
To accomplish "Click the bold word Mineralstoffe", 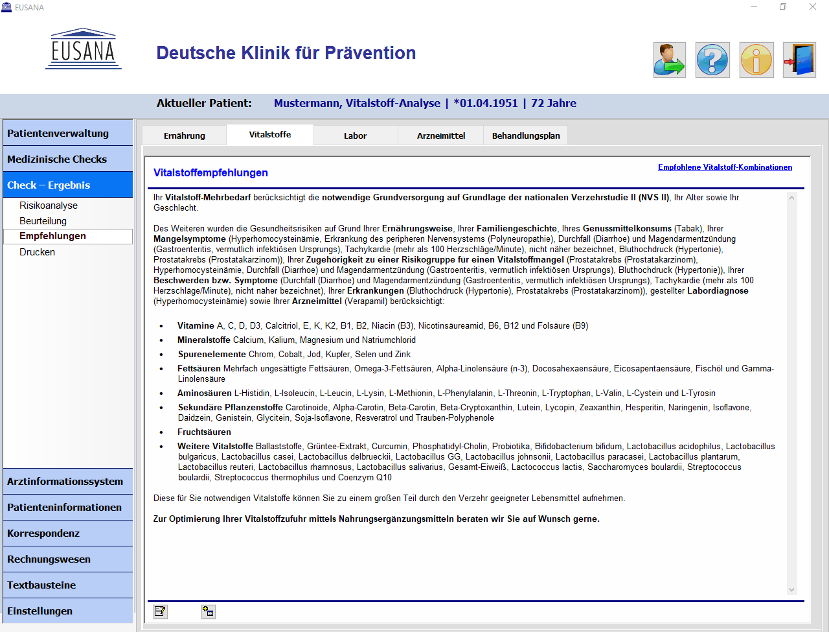I will (x=204, y=340).
